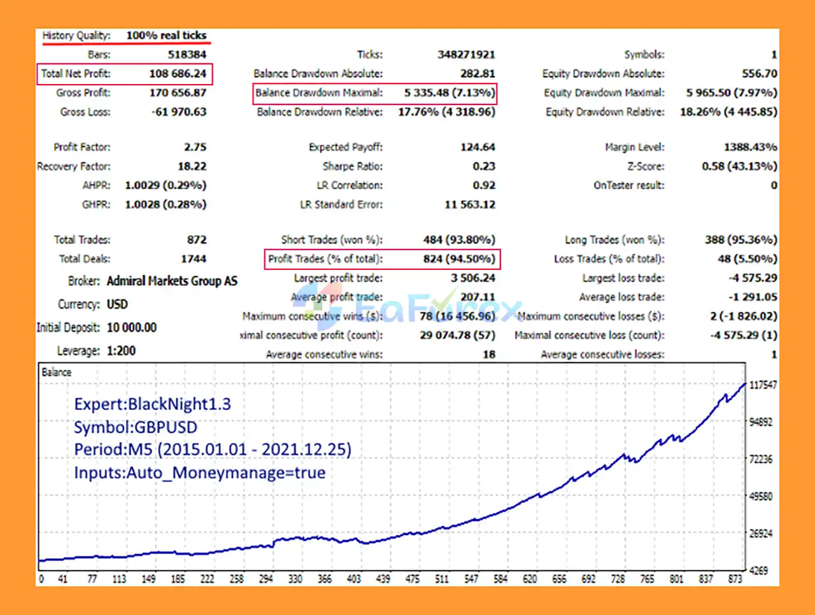Click the Sharpe Ratio value 0.23
Image resolution: width=815 pixels, height=615 pixels.
click(x=484, y=166)
